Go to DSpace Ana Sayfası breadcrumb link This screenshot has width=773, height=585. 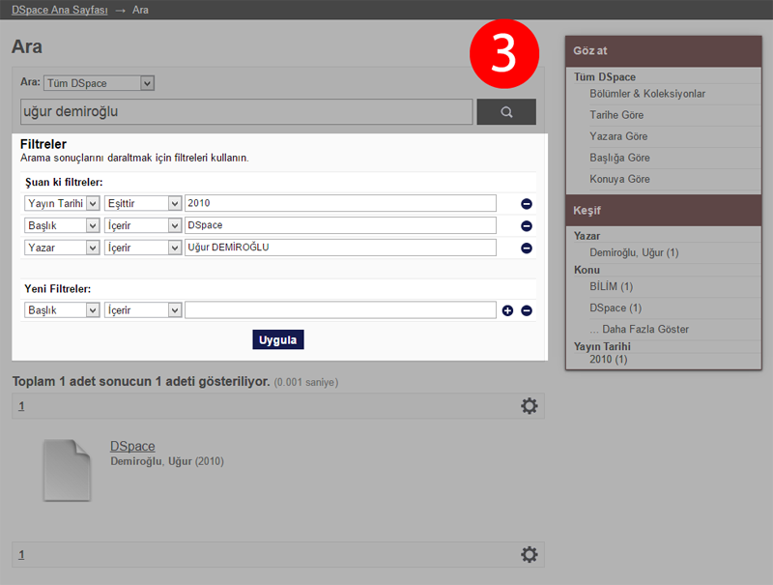[x=60, y=10]
